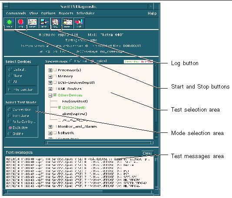Click the test messages horizontal scrollbar
This screenshot has width=232, height=198.
pos(79,192)
